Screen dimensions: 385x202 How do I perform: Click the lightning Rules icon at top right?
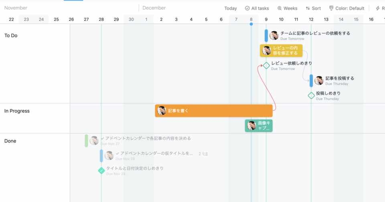coord(378,8)
